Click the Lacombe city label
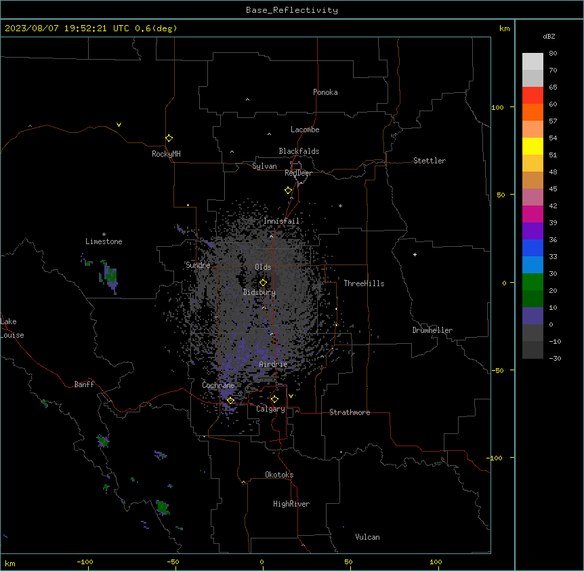The height and width of the screenshot is (571, 584). click(x=305, y=130)
